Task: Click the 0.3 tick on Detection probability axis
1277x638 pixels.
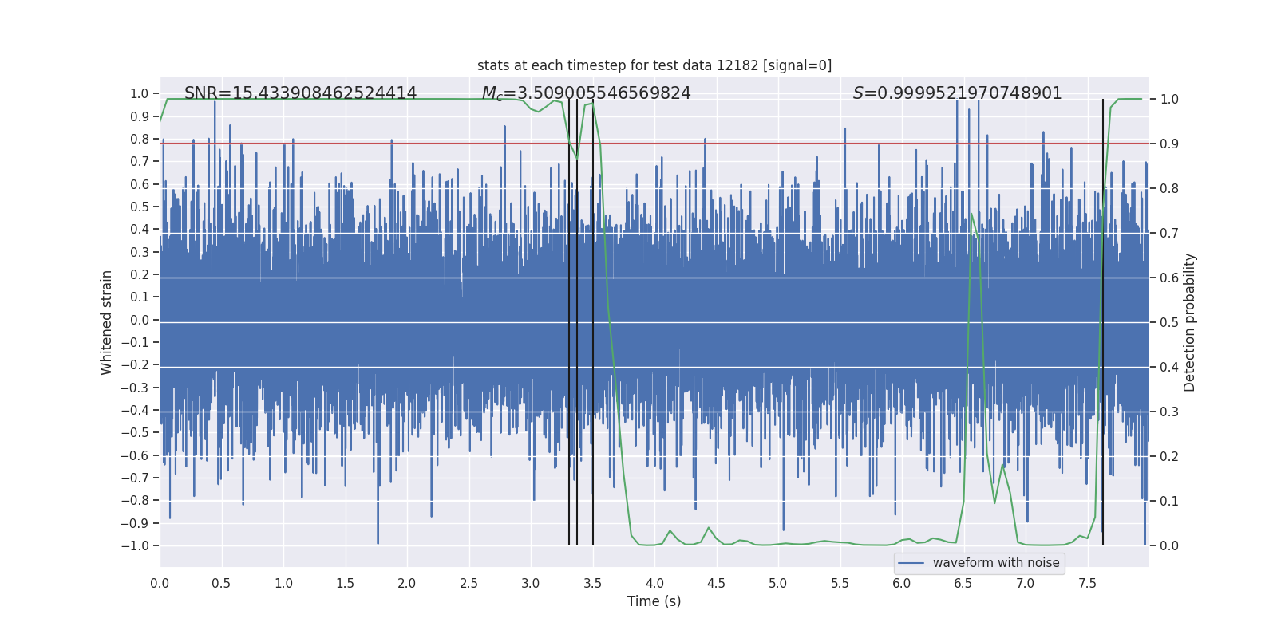Action: tap(1169, 412)
